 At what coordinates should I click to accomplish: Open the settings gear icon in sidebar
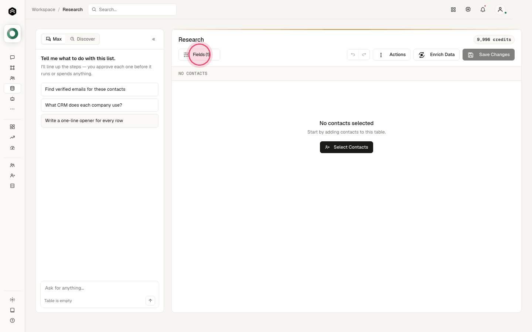tap(12, 300)
